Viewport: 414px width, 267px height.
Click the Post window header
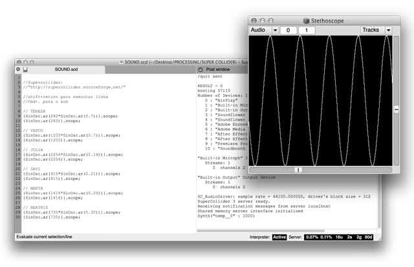[x=217, y=69]
